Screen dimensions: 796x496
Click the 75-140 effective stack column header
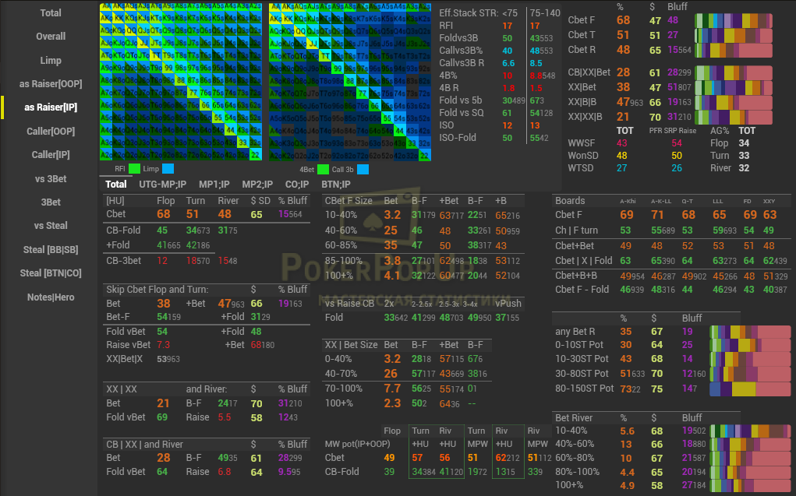(x=544, y=12)
